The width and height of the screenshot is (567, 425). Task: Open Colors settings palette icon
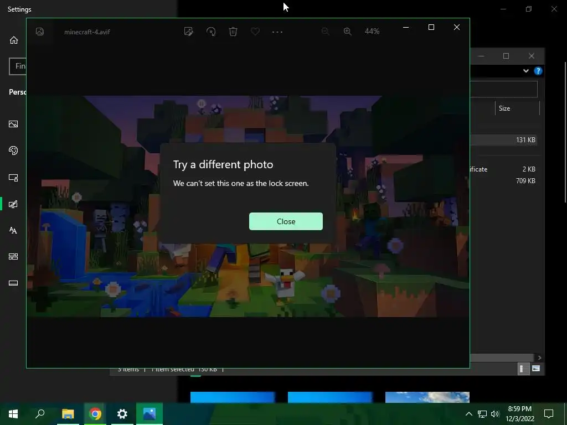click(x=13, y=151)
